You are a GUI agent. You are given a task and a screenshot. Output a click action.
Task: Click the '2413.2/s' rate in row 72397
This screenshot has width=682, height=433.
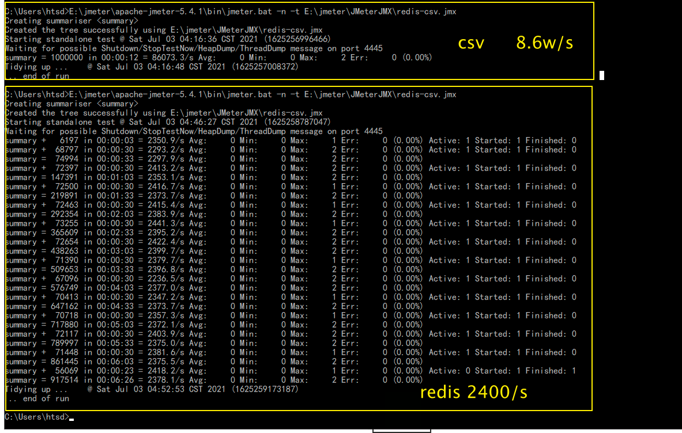(165, 168)
